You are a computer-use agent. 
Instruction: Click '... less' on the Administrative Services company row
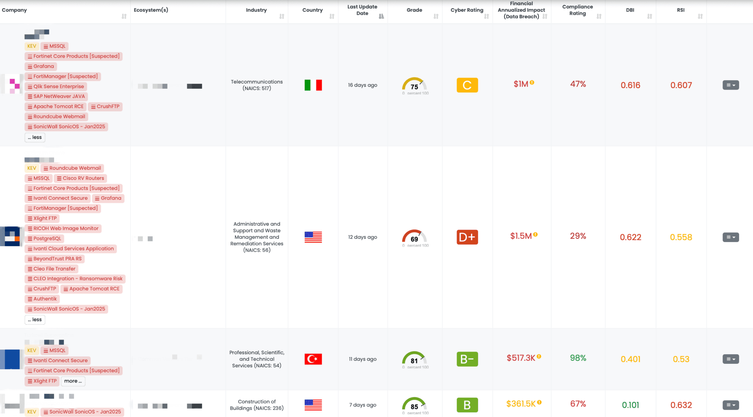(x=35, y=319)
